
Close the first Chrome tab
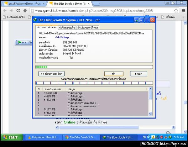[x=44, y=4]
